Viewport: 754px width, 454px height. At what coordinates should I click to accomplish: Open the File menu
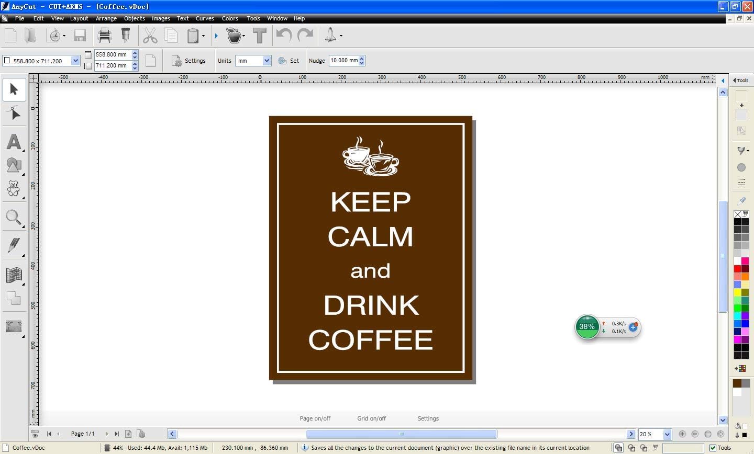point(19,18)
